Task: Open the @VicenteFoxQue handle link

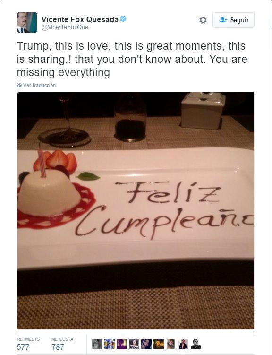Action: pyautogui.click(x=65, y=27)
